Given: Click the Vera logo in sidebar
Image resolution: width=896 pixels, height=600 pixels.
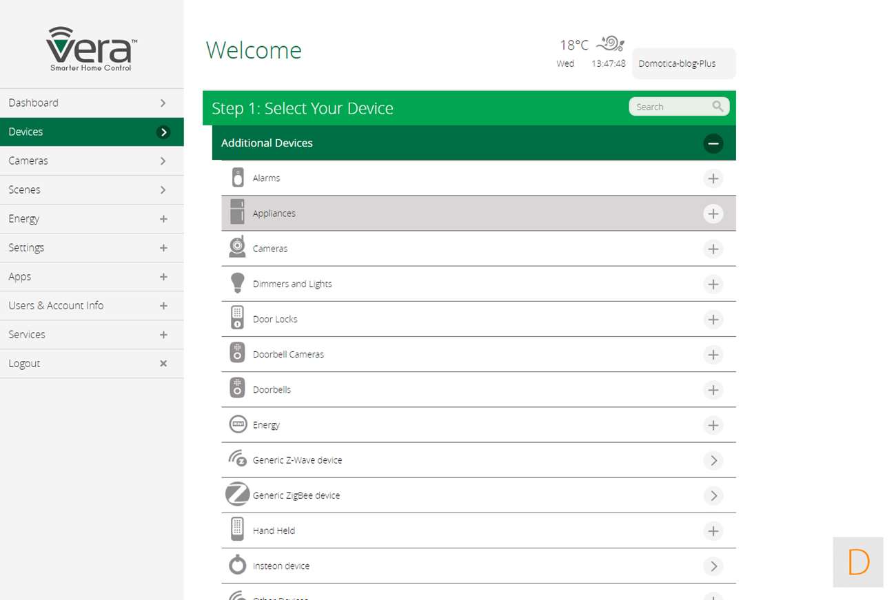Looking at the screenshot, I should point(92,49).
